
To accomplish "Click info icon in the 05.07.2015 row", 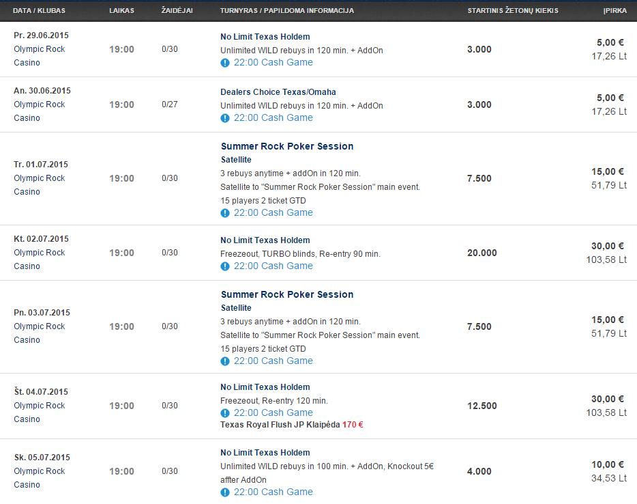I will (225, 492).
